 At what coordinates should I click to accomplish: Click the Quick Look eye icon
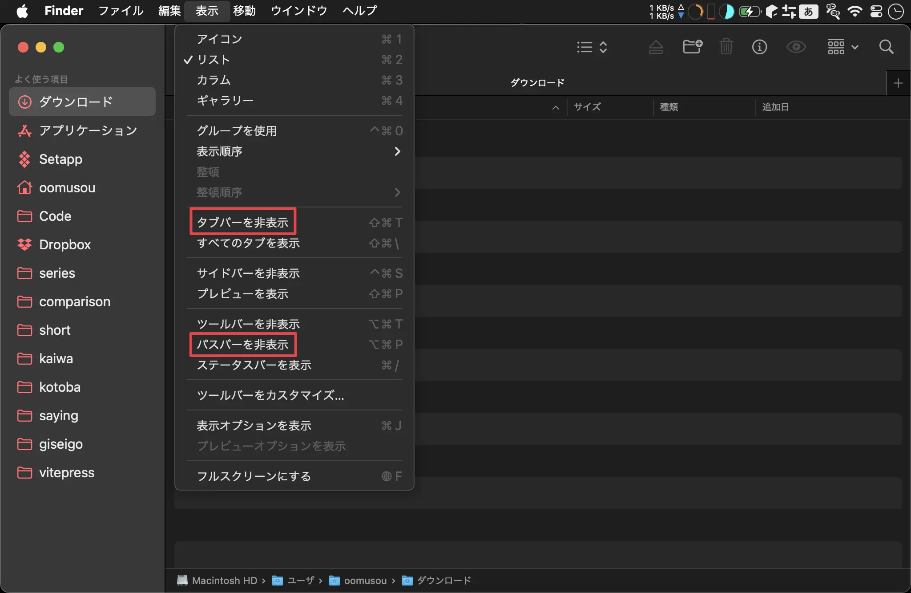point(796,47)
